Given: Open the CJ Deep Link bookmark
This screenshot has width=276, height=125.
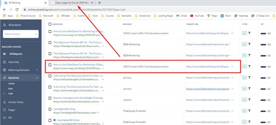Looking at the screenshot, I should (x=260, y=16).
